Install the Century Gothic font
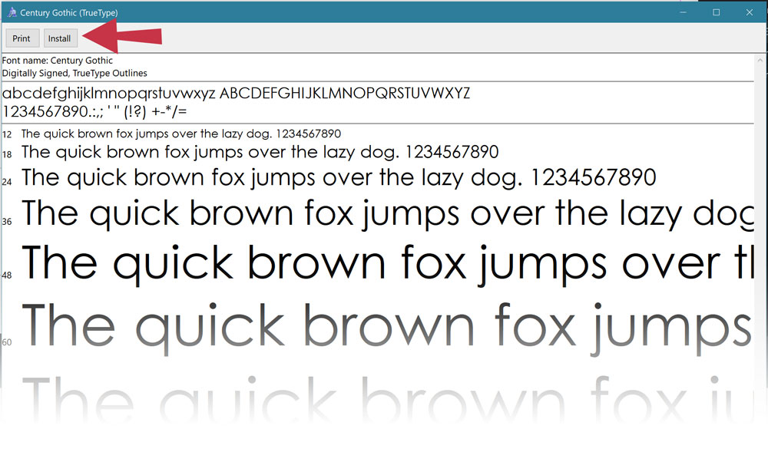The width and height of the screenshot is (768, 452). [60, 38]
